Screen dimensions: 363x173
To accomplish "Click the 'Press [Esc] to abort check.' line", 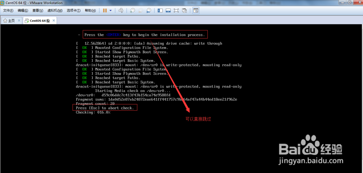I will tap(105, 108).
